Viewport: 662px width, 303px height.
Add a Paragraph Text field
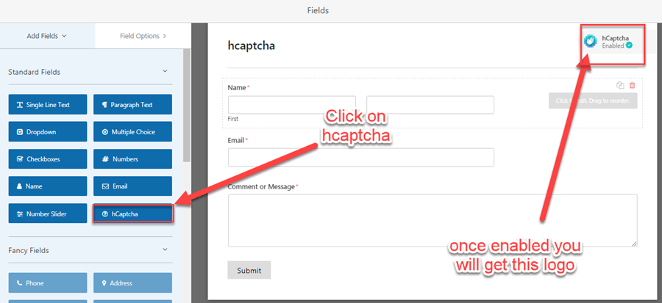[x=132, y=104]
